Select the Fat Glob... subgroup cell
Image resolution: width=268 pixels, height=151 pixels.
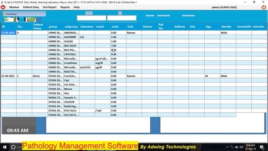71,85
